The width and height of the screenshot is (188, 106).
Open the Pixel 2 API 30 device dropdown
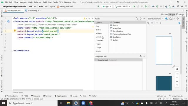[x=122, y=6]
